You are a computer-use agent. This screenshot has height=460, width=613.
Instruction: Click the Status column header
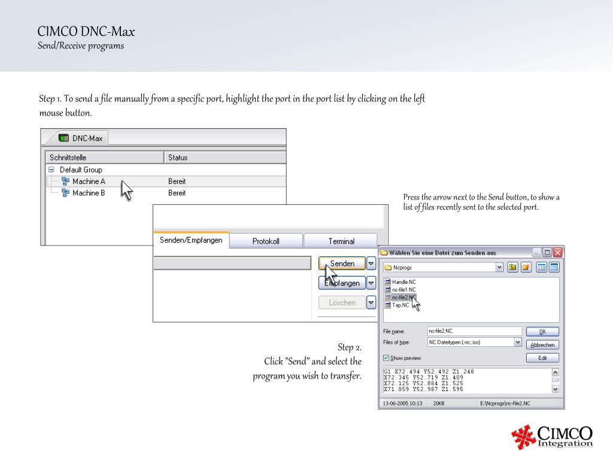click(x=225, y=158)
